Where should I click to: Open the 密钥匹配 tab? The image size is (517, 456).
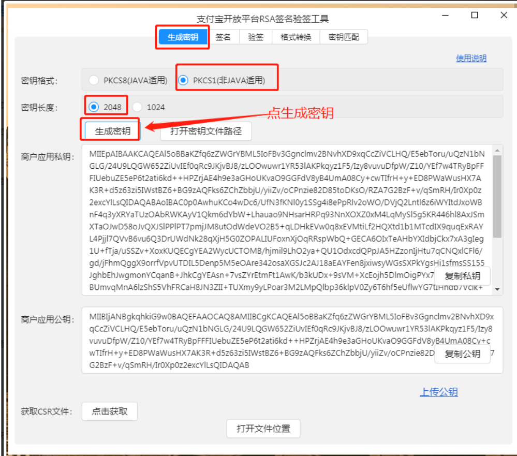(x=344, y=37)
